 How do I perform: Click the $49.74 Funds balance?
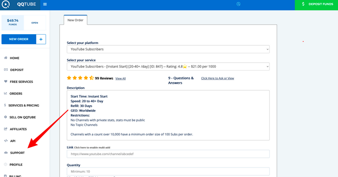click(x=13, y=22)
